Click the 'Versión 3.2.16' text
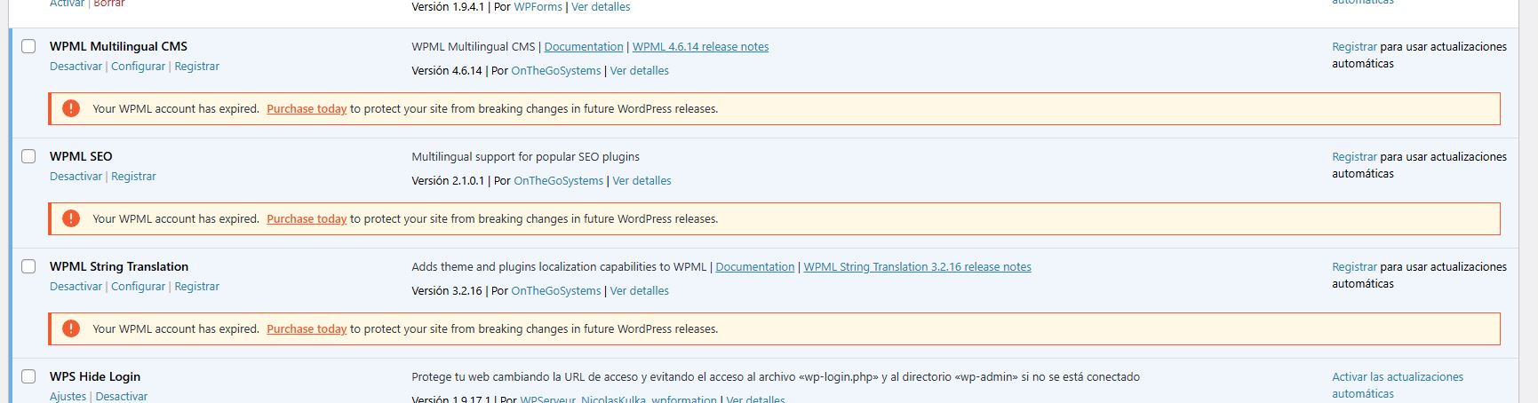Viewport: 1538px width, 403px height. 447,291
